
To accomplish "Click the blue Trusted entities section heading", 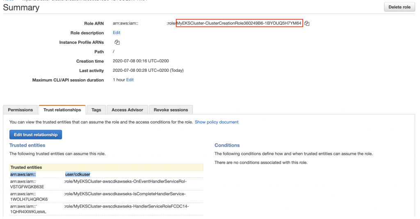I will pyautogui.click(x=27, y=145).
